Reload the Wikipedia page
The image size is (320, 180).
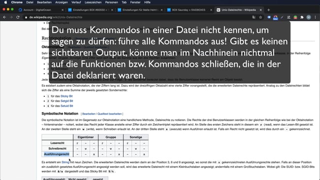click(x=18, y=17)
